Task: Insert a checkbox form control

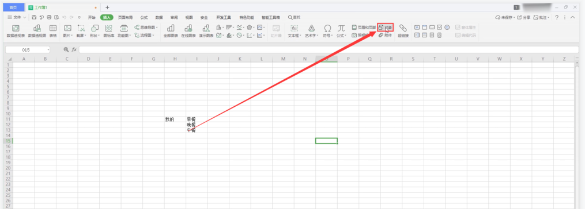Action: (439, 27)
